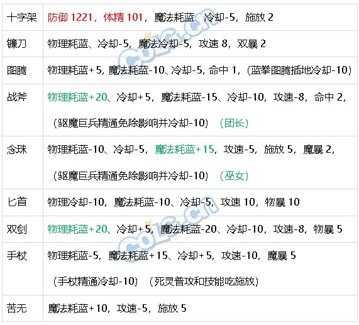Select the 驱魔巨兵精通 note in the 念珠 row
This screenshot has width=359, height=325.
click(x=131, y=176)
